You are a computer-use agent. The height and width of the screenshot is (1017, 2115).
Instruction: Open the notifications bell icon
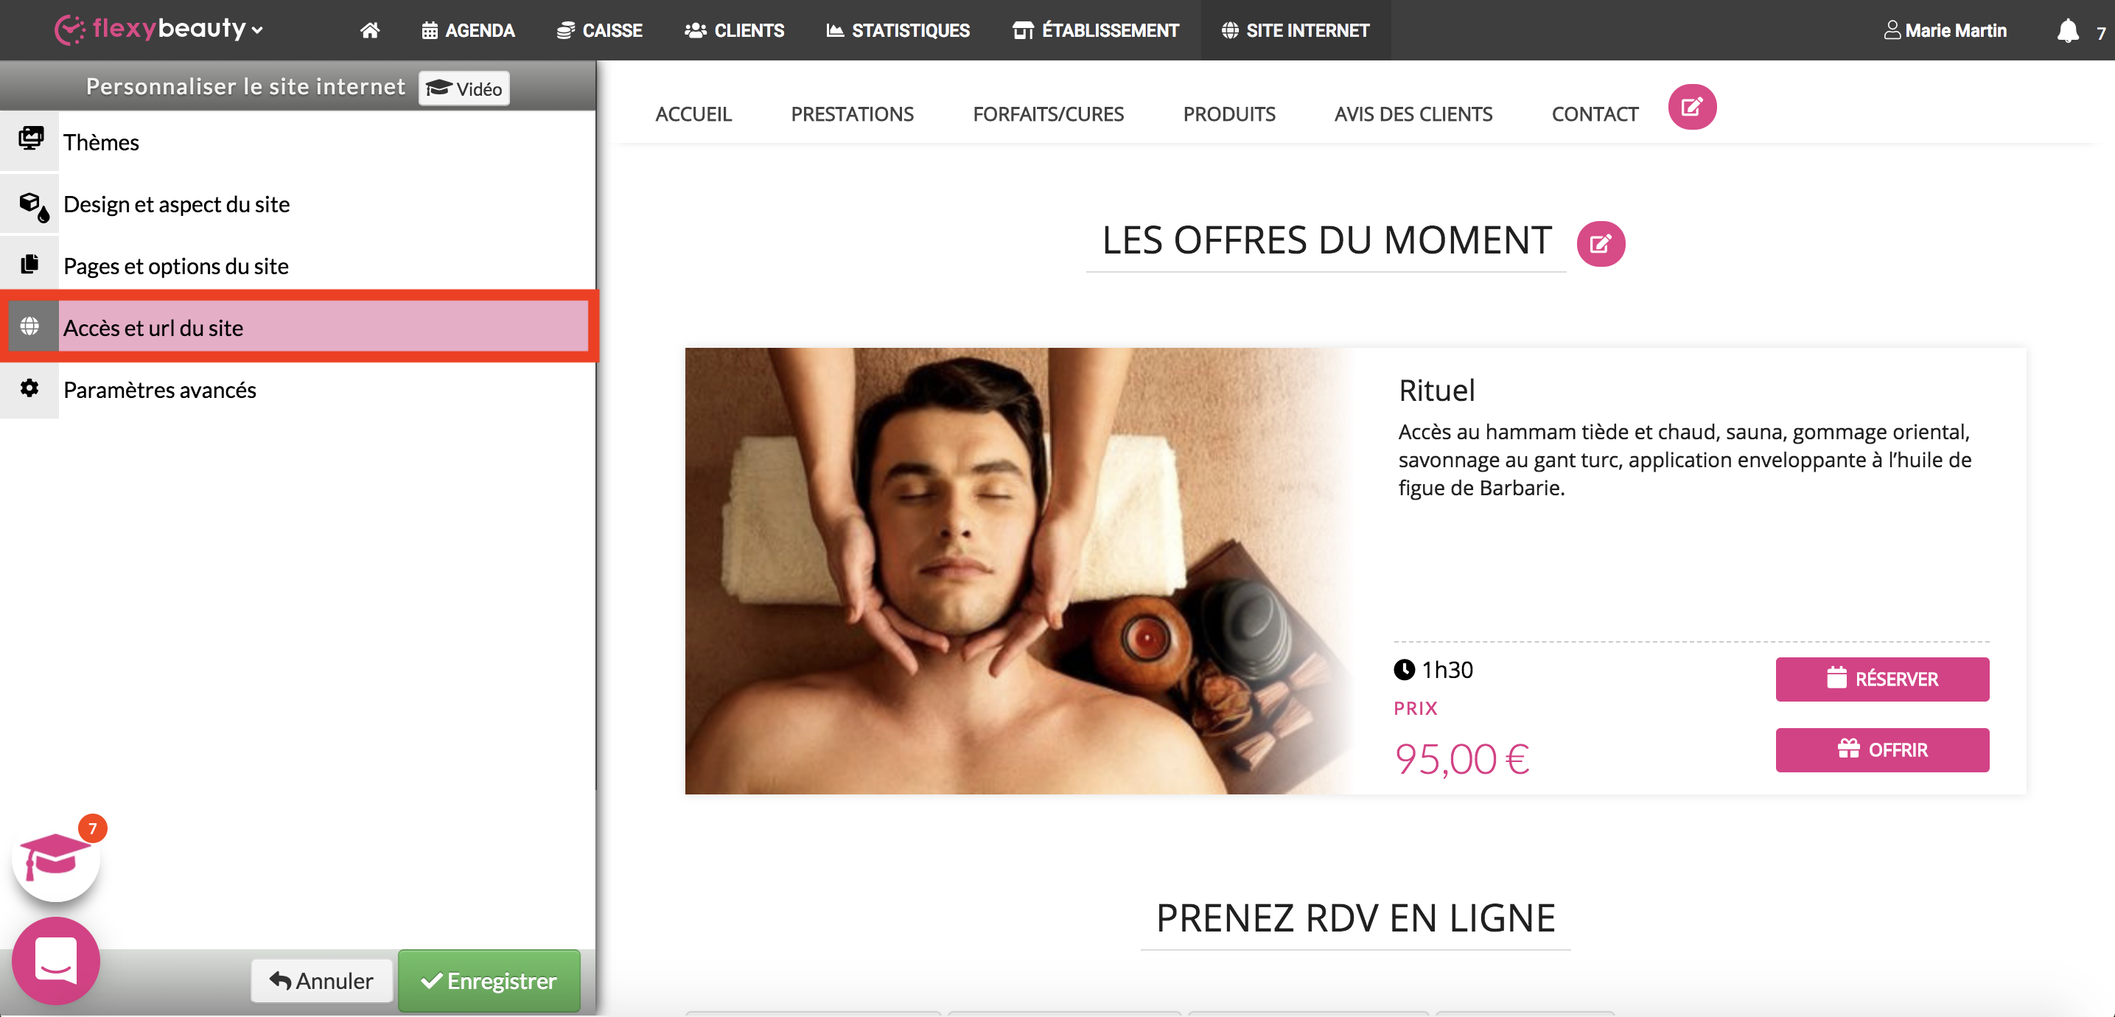tap(2067, 30)
